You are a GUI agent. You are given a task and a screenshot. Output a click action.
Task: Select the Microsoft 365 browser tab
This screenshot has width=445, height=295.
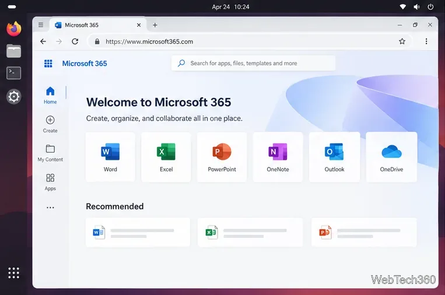tap(98, 25)
